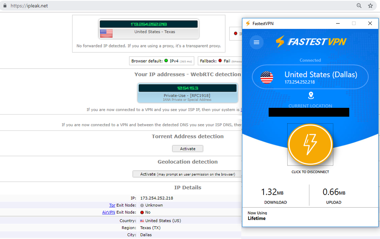Screen dimensions: 380x239
Task: Minimize the FastestVPN window
Action: coord(338,23)
